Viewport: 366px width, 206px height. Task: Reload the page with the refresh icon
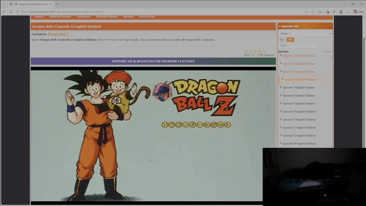click(x=11, y=12)
